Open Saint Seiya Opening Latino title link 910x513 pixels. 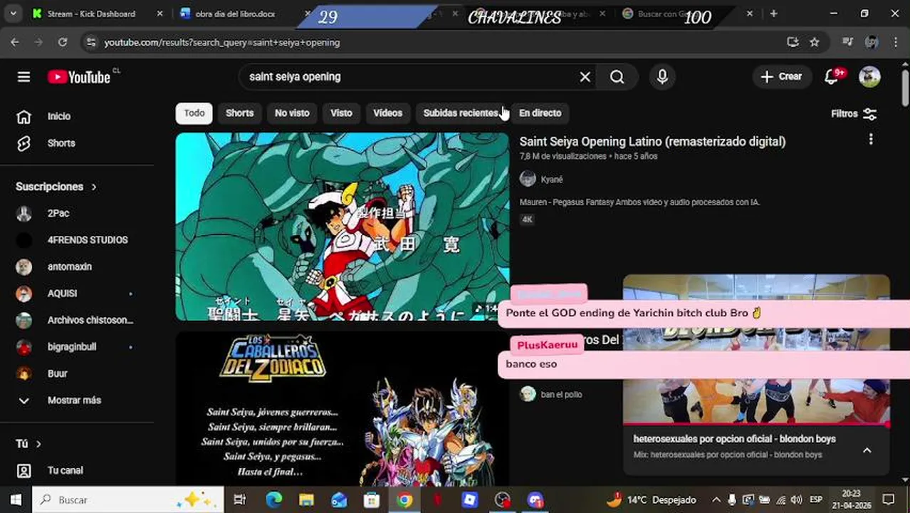click(x=652, y=142)
